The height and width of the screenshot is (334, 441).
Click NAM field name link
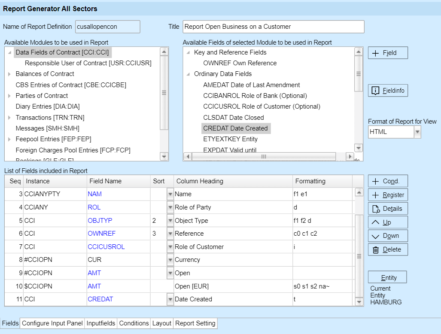[94, 194]
